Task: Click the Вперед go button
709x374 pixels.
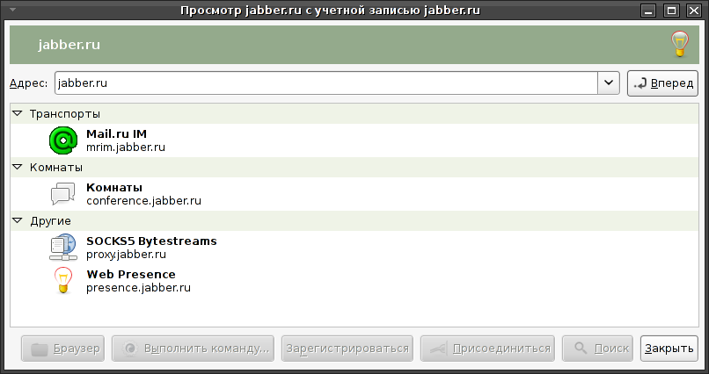Action: pyautogui.click(x=663, y=83)
